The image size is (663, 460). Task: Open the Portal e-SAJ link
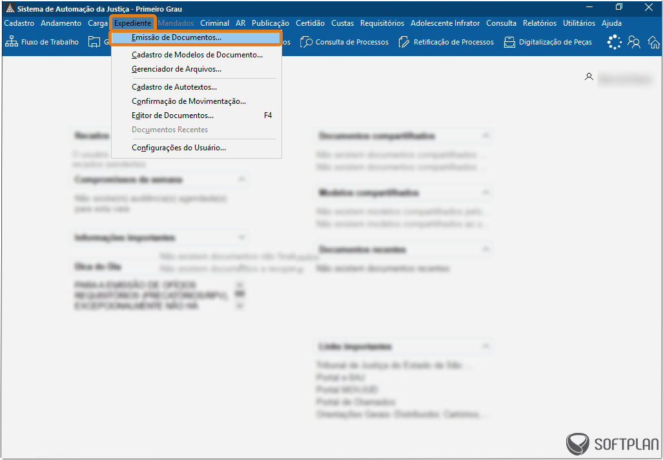[x=340, y=377]
